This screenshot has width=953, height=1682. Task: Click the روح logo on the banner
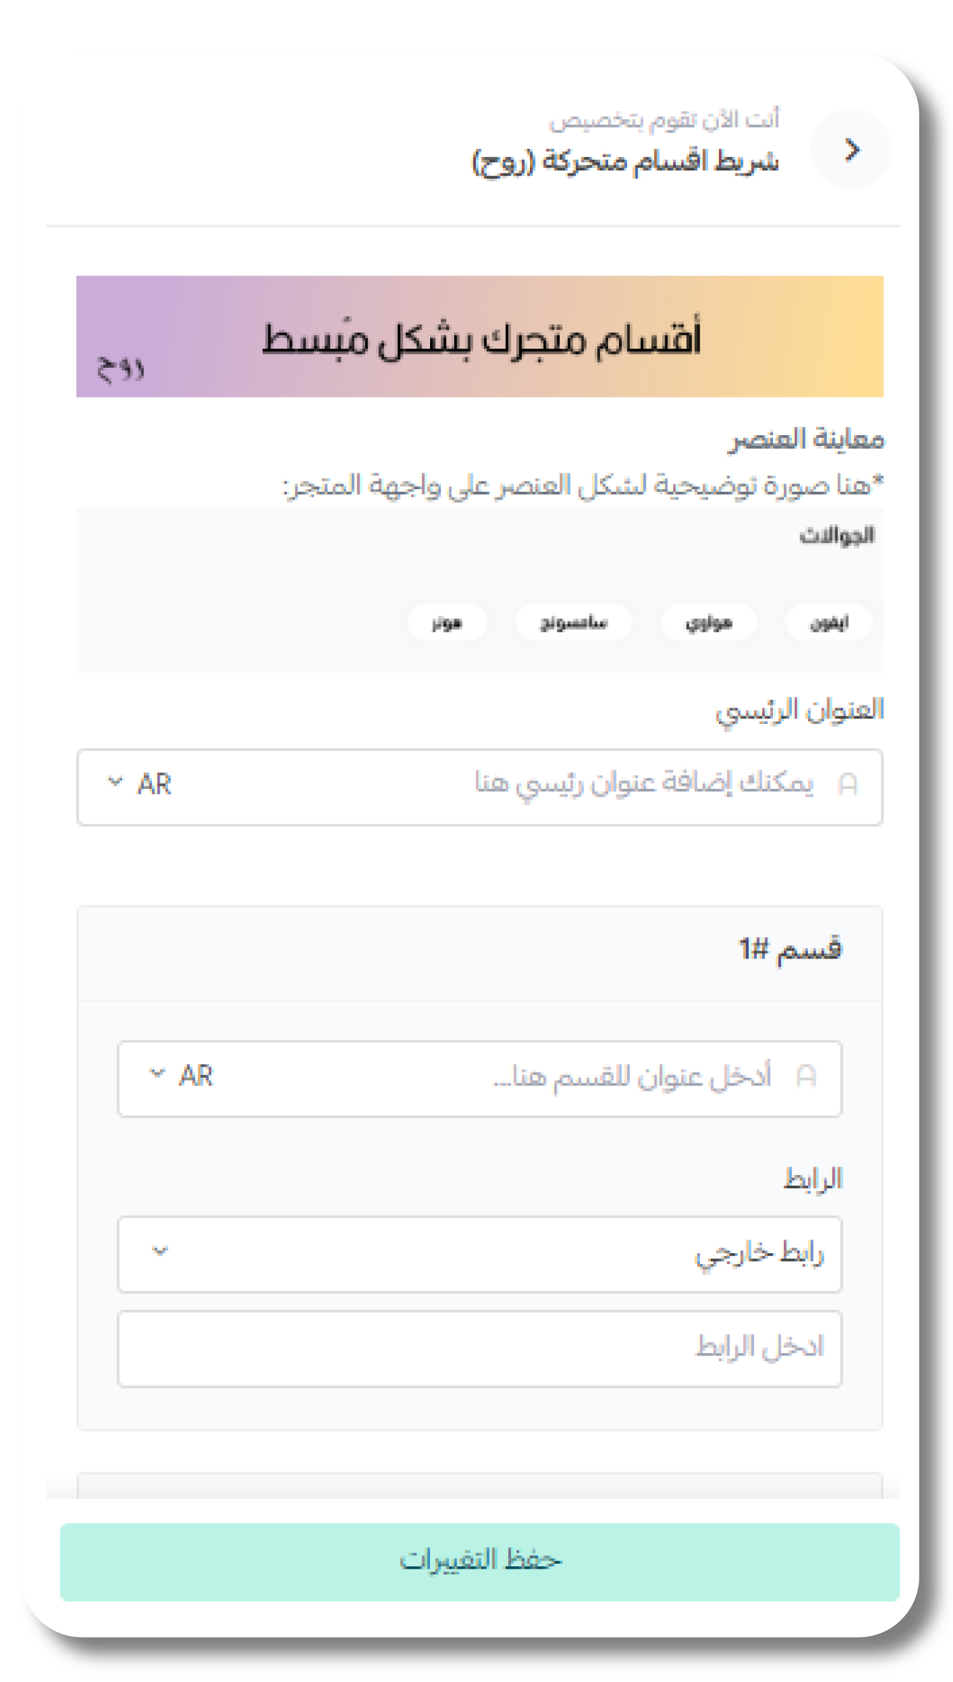click(120, 368)
